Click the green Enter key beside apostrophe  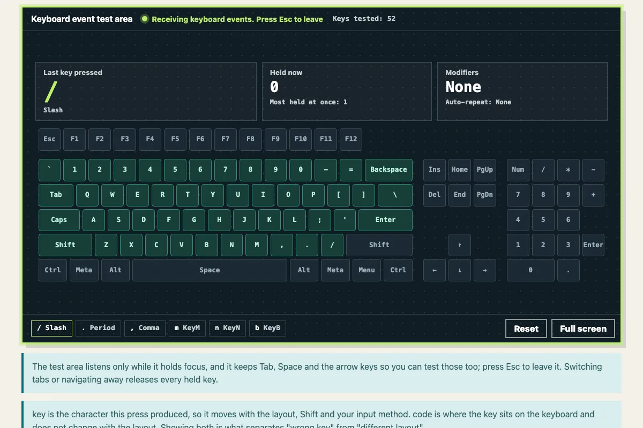[386, 220]
